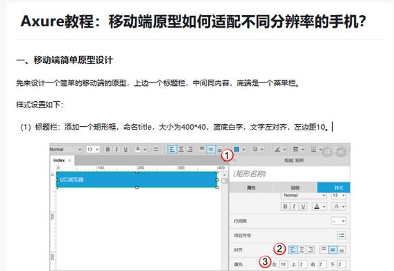Click the paragraph starting with 先来设计一个
Viewport: 394px width, 271px height.
pyautogui.click(x=158, y=82)
